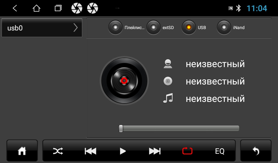Viewport: 278px width, 163px height.
Task: Switch to the Плейлист source
Action: point(115,27)
